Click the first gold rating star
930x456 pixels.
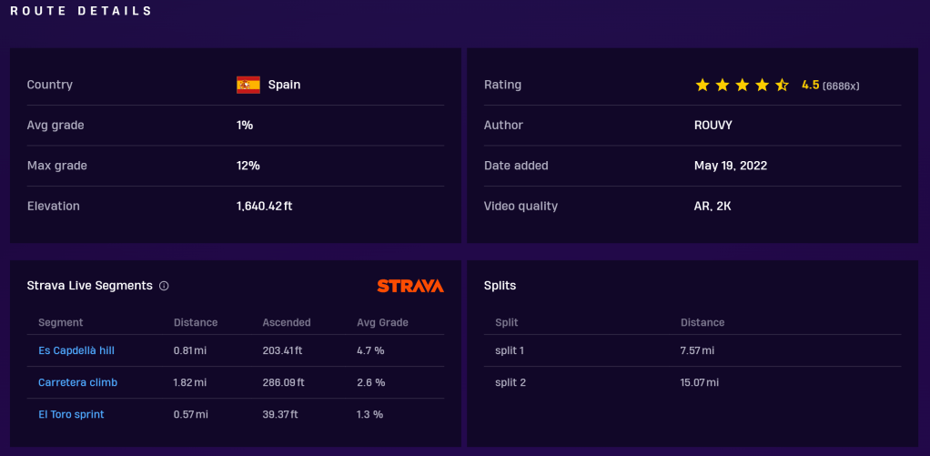pos(703,85)
